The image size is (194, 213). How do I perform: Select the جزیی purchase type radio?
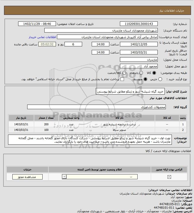[x=160, y=79]
